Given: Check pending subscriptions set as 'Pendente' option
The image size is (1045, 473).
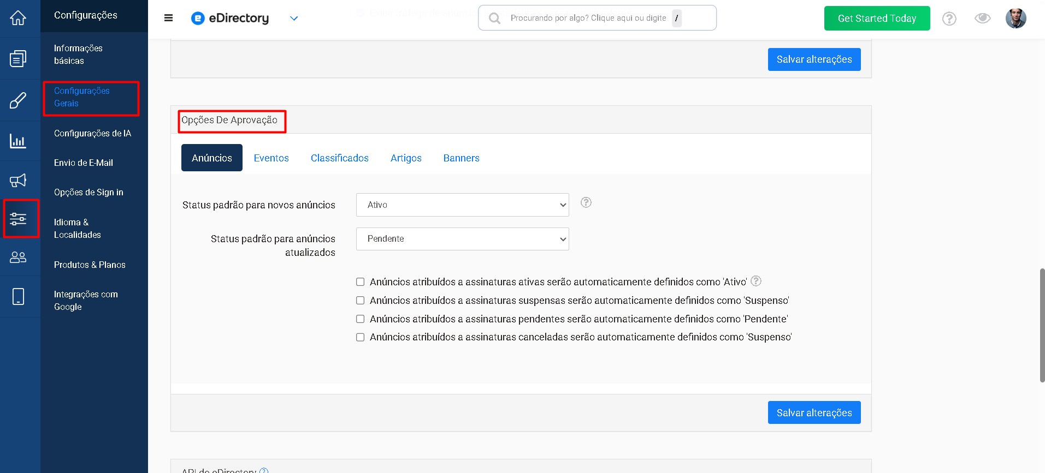Looking at the screenshot, I should click(x=361, y=319).
